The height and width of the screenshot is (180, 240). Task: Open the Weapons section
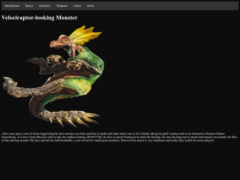62,6
